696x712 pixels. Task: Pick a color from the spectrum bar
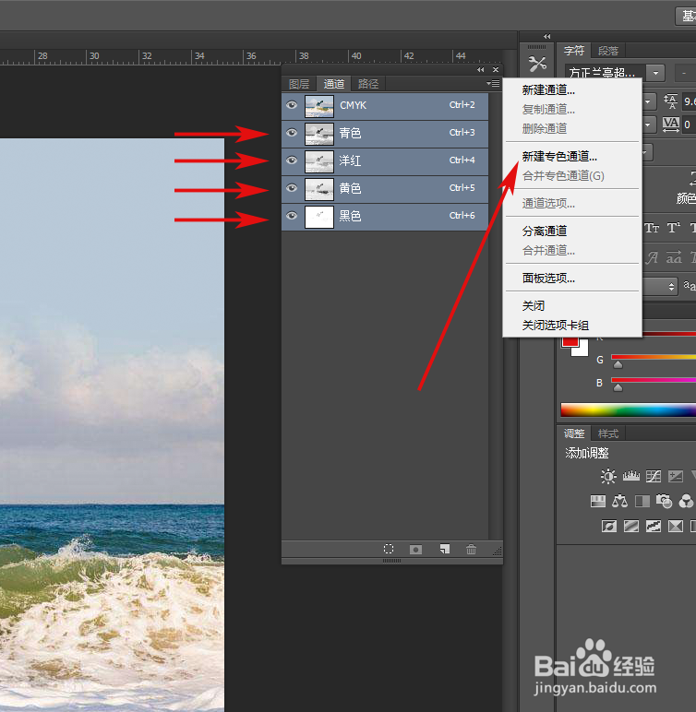pos(629,409)
